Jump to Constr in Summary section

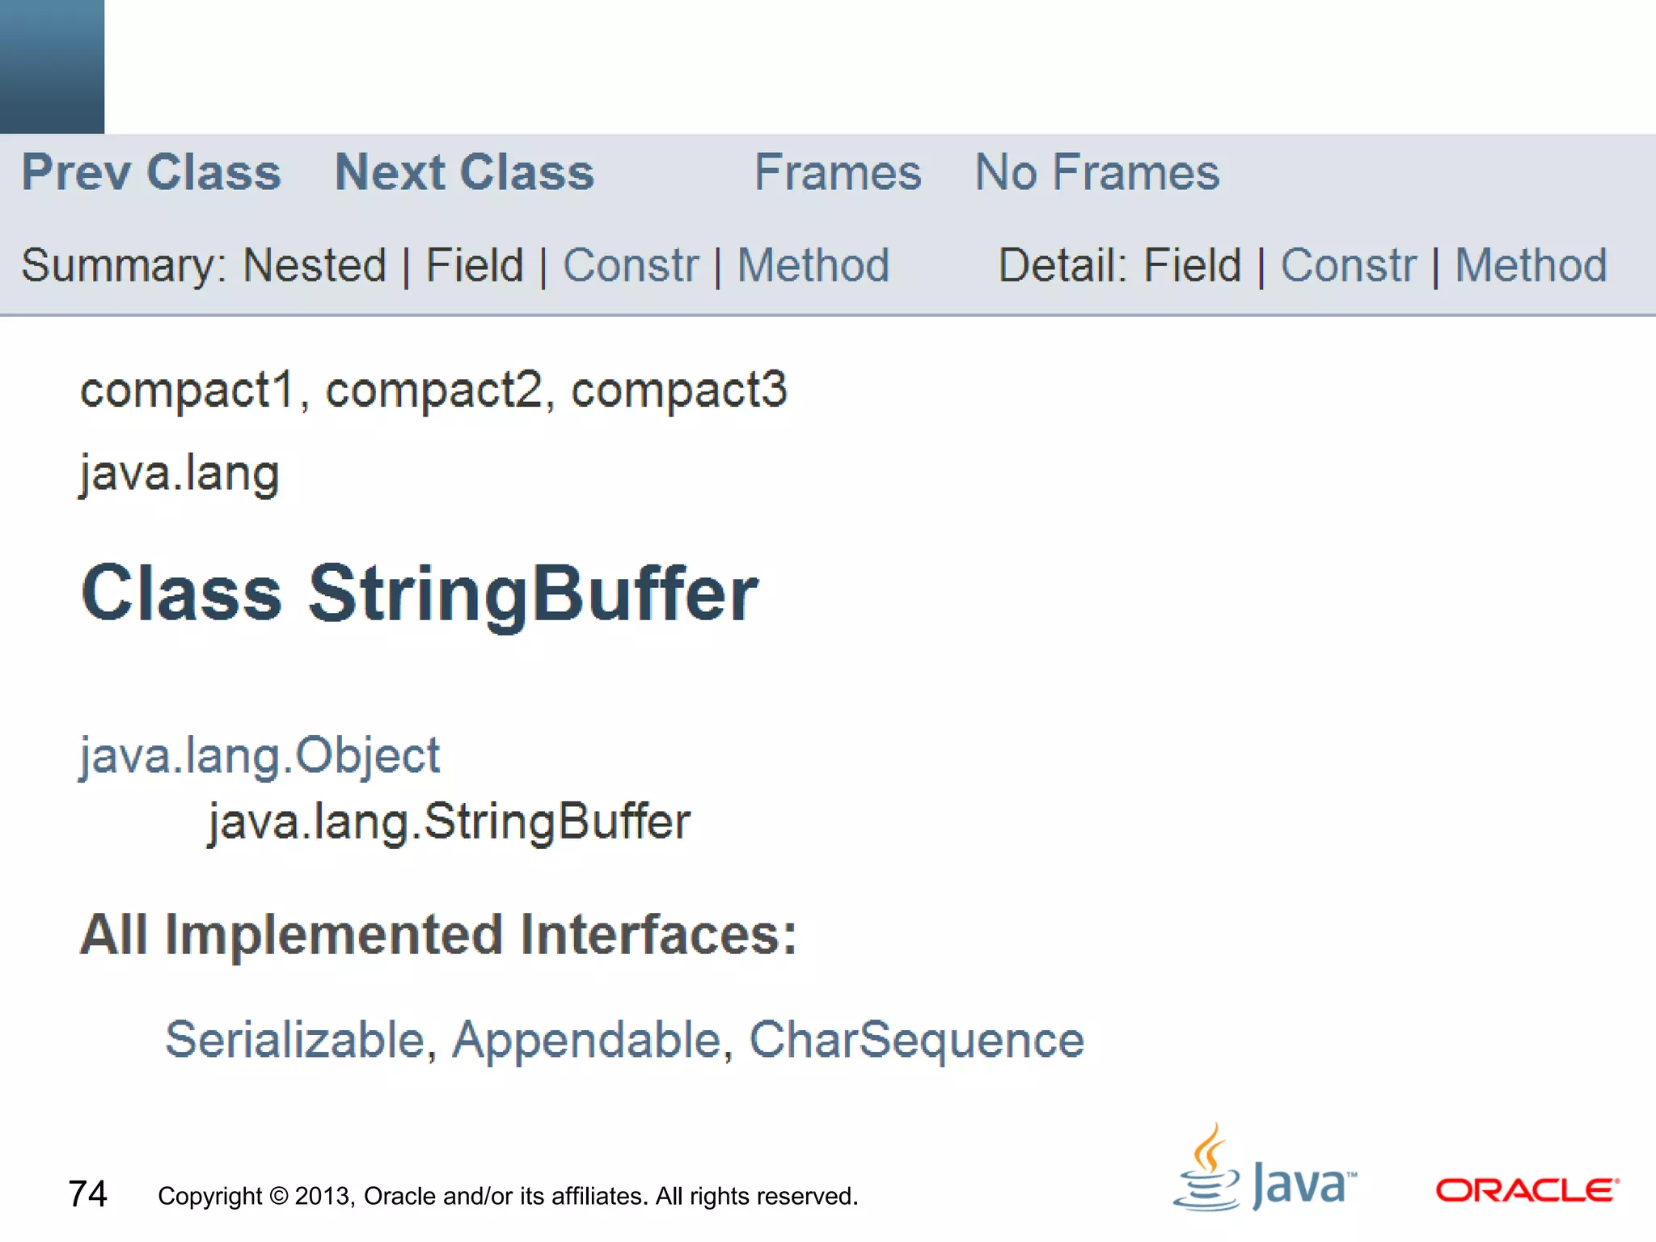click(x=630, y=265)
